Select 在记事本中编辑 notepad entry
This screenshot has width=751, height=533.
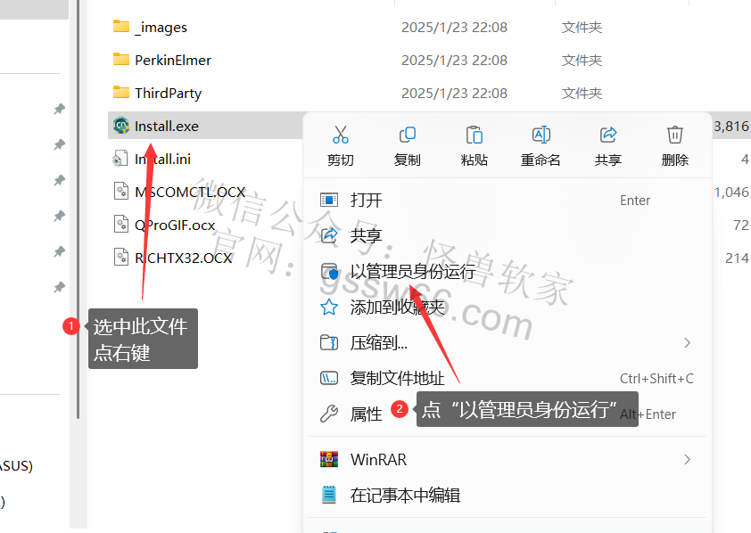coord(508,496)
